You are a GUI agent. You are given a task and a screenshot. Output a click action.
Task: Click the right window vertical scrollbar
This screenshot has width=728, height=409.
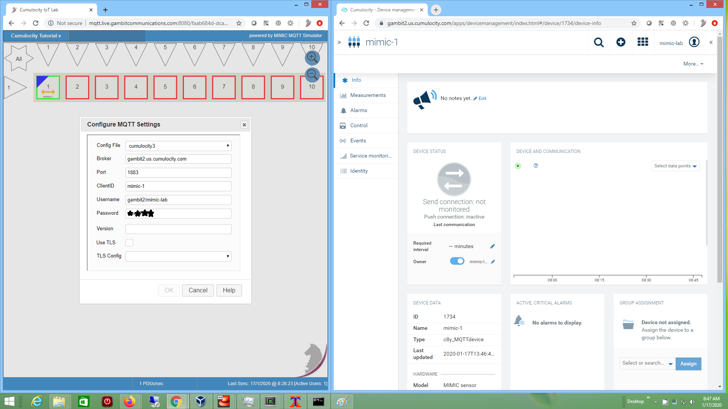(x=720, y=159)
